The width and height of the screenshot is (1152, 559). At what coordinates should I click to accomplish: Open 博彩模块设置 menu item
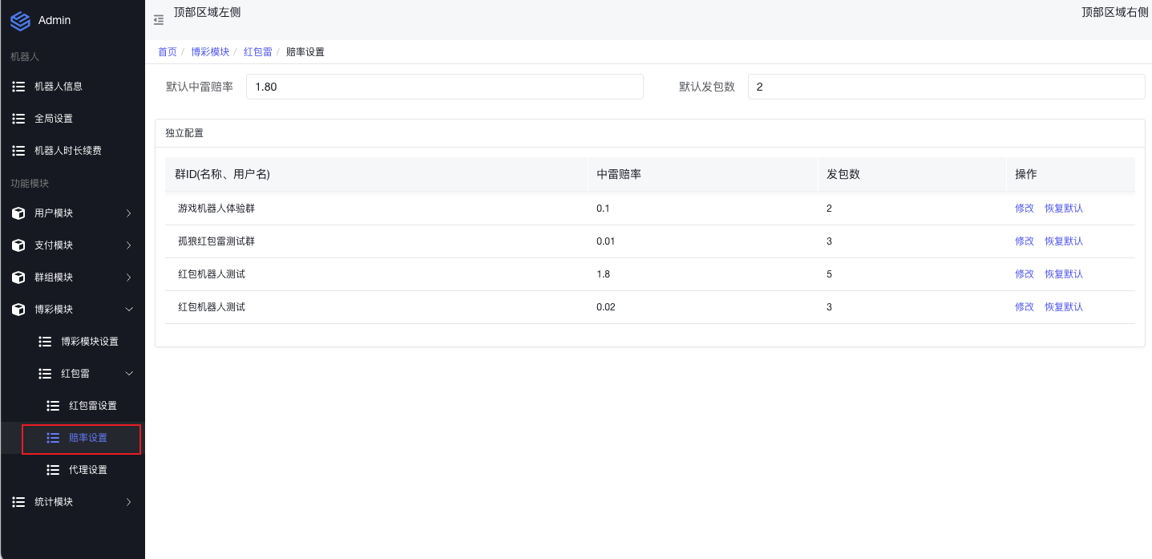pos(89,342)
